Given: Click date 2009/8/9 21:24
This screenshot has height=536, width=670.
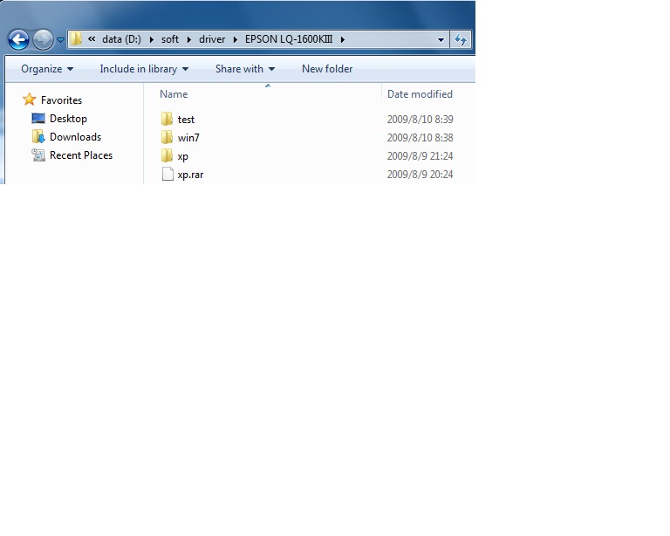Looking at the screenshot, I should pos(420,156).
